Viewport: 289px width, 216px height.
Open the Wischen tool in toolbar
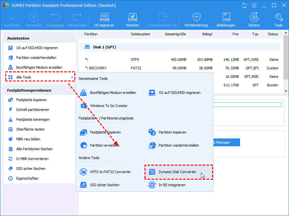point(133,20)
